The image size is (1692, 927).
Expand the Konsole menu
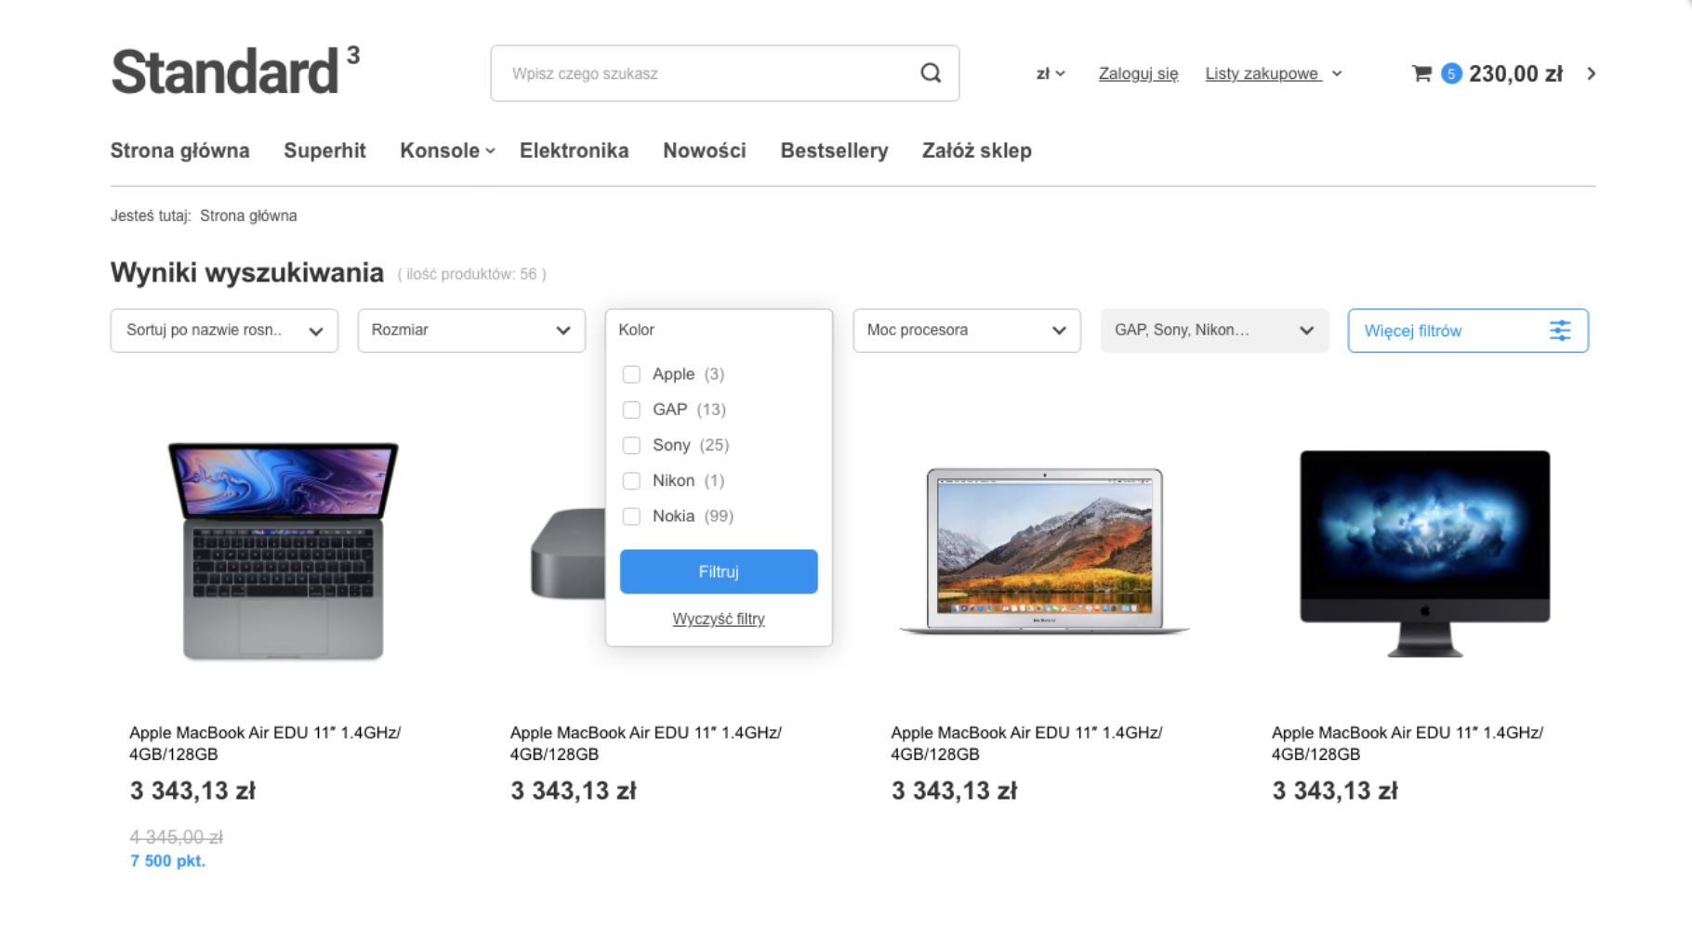pyautogui.click(x=447, y=150)
